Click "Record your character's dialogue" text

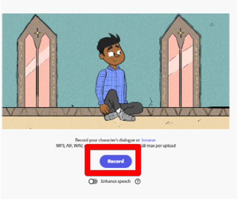click(x=105, y=140)
